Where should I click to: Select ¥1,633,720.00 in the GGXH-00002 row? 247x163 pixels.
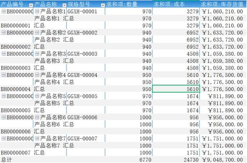[x=222, y=32]
